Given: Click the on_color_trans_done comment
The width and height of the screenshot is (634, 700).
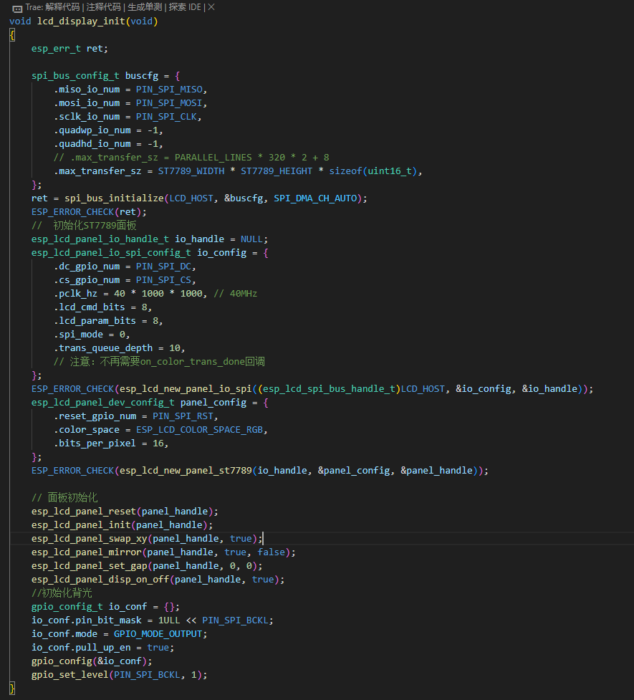Looking at the screenshot, I should coord(160,362).
